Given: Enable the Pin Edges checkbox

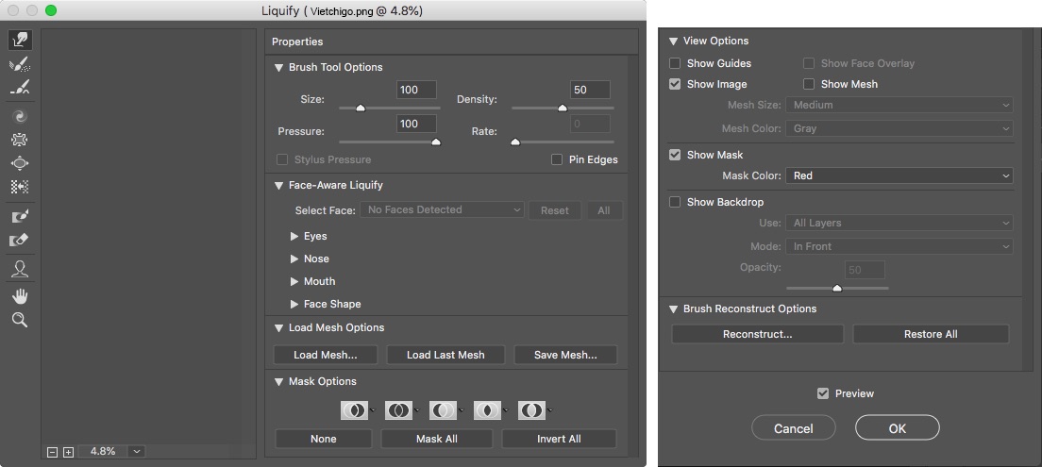Looking at the screenshot, I should pyautogui.click(x=557, y=159).
